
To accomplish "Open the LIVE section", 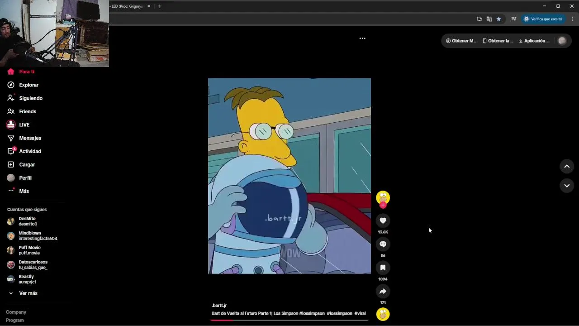I will [x=24, y=125].
